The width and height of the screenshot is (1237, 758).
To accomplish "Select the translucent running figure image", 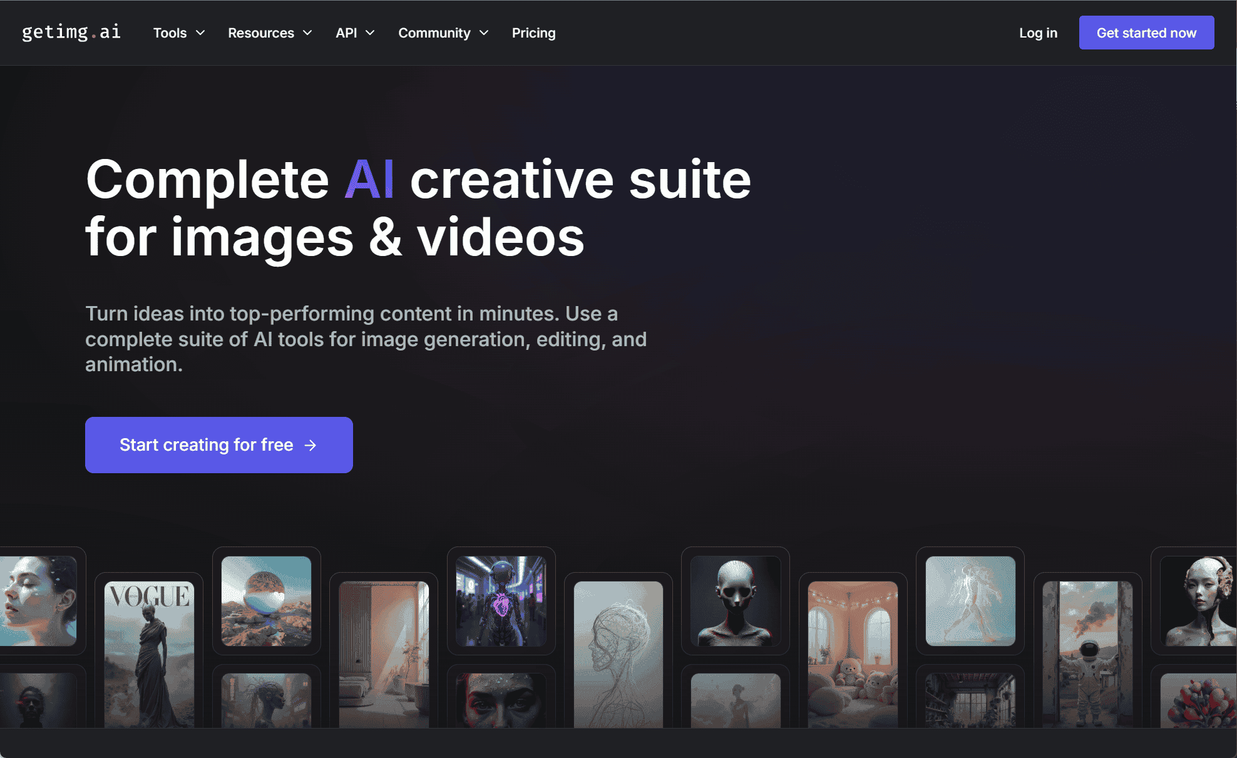I will (x=970, y=601).
